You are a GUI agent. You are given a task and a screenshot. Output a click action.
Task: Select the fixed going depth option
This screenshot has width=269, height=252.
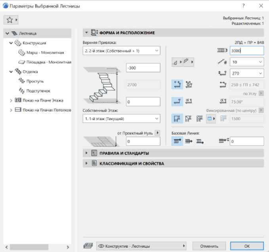177,84
